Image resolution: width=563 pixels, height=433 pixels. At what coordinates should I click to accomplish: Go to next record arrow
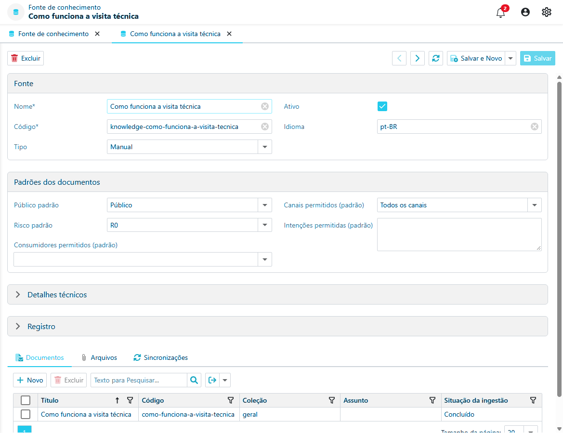click(x=417, y=58)
